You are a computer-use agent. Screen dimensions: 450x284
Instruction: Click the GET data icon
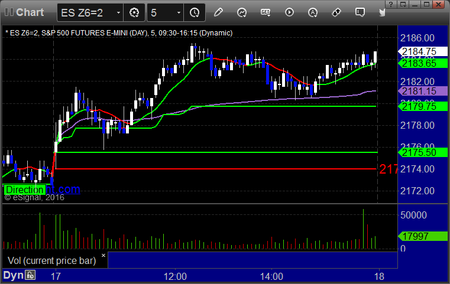266,12
